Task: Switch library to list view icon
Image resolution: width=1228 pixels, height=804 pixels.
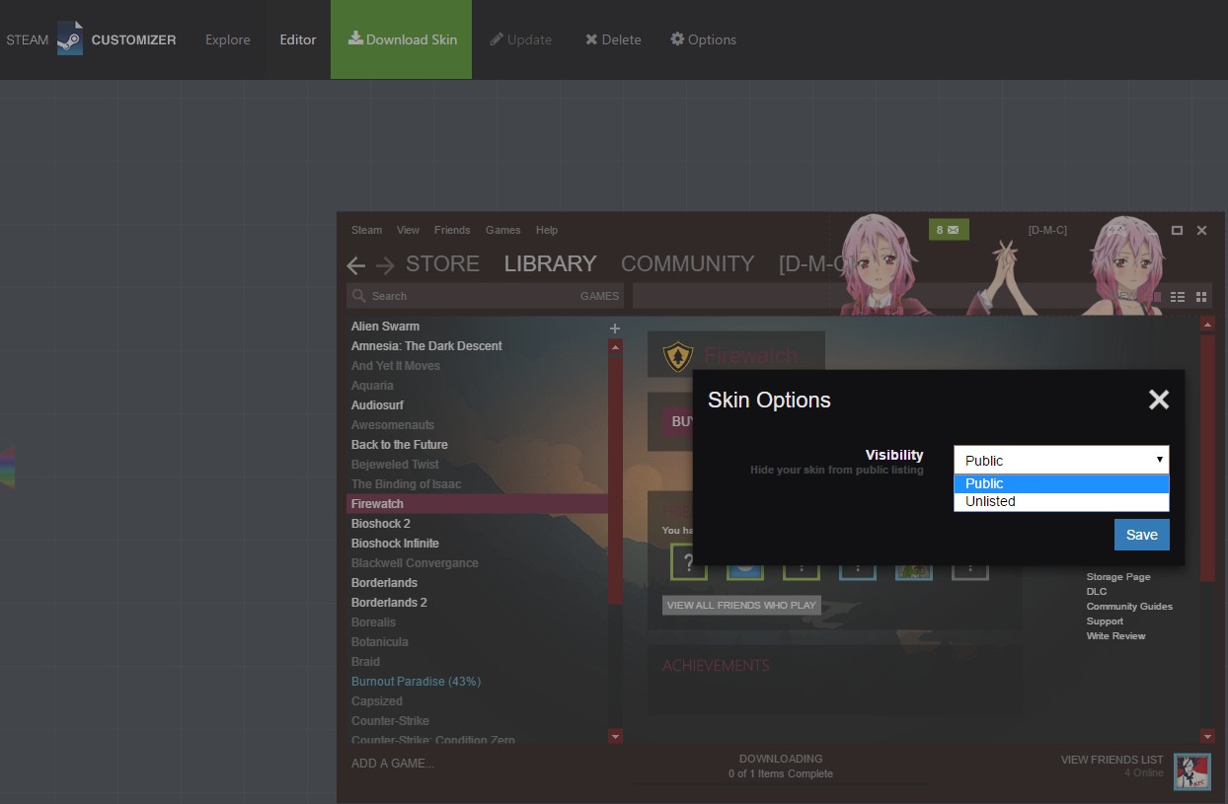Action: (1177, 297)
